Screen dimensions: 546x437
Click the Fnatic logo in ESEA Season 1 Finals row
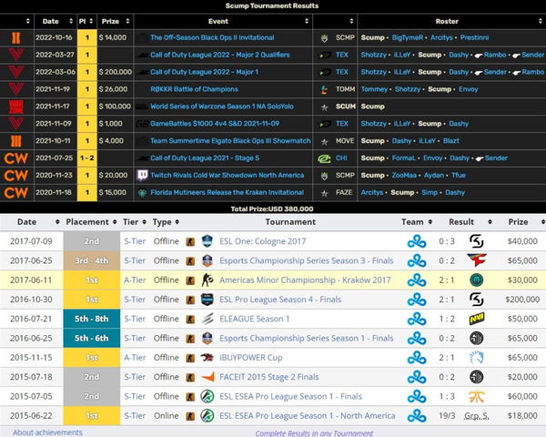click(476, 397)
